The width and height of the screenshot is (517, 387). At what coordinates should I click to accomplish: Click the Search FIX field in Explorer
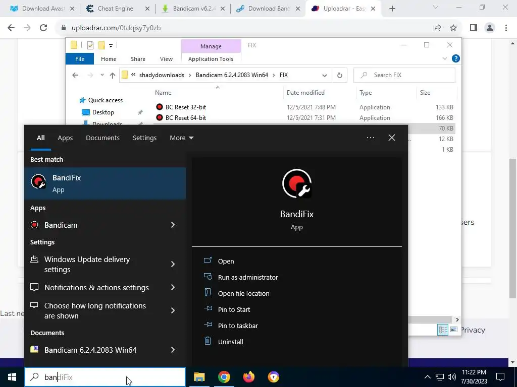point(404,75)
